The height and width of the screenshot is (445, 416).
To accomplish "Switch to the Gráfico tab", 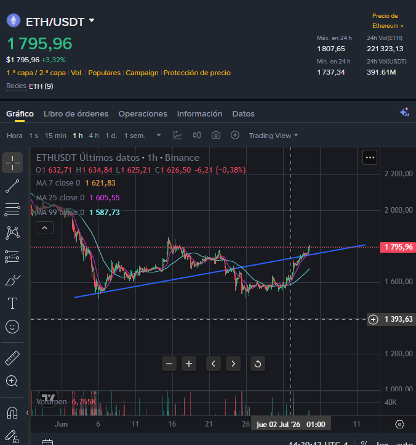I will click(20, 114).
